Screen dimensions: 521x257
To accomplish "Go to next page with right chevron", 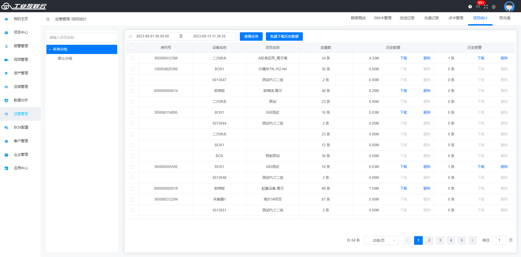I will pos(472,240).
